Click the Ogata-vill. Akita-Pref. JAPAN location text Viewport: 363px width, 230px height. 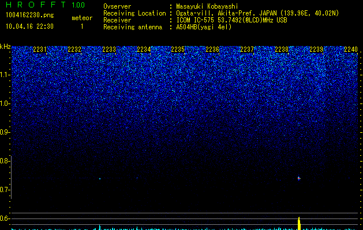(257, 13)
